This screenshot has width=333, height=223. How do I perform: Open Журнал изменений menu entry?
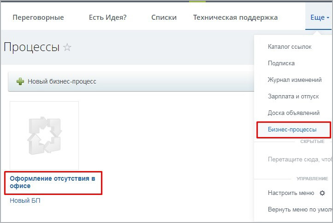pyautogui.click(x=295, y=80)
